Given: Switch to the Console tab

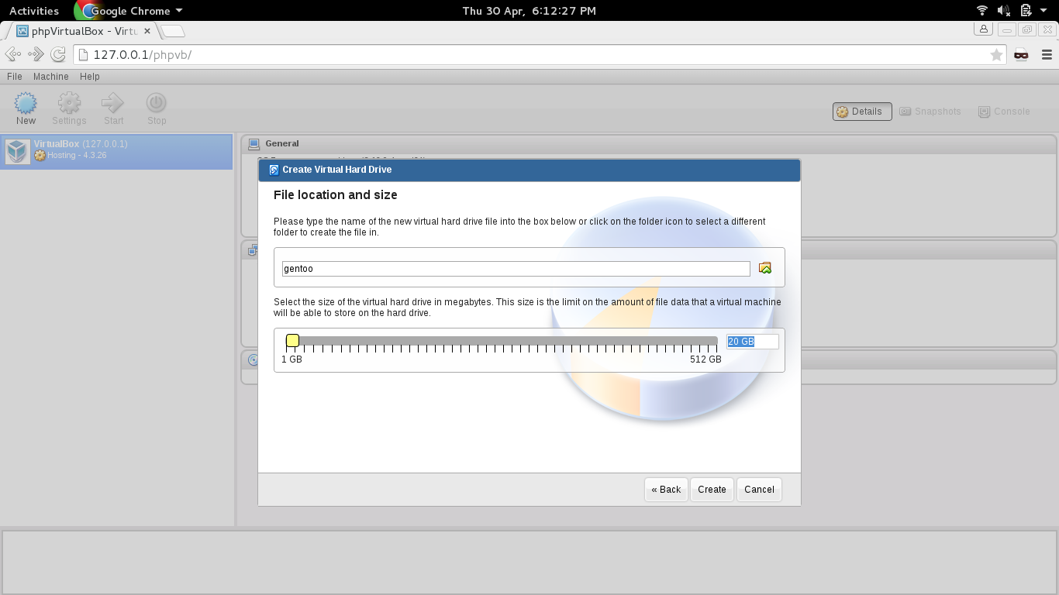Looking at the screenshot, I should tap(1005, 112).
